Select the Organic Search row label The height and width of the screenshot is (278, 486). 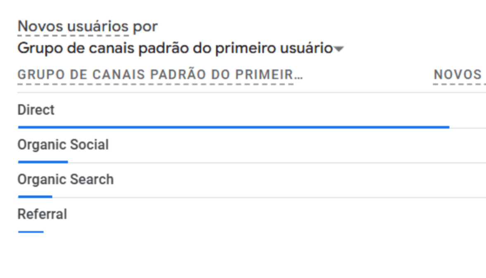[65, 180]
